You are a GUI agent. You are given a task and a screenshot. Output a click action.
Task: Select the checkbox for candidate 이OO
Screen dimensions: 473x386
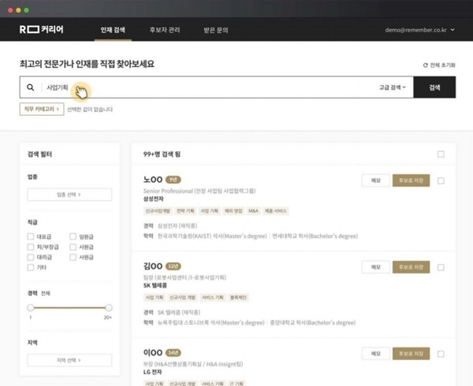(x=441, y=354)
